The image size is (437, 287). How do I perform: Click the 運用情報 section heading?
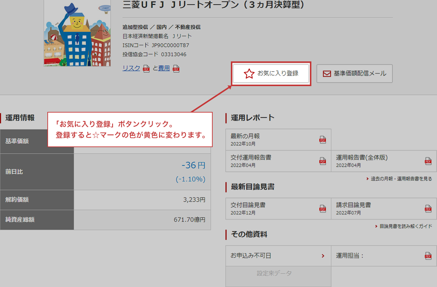20,118
